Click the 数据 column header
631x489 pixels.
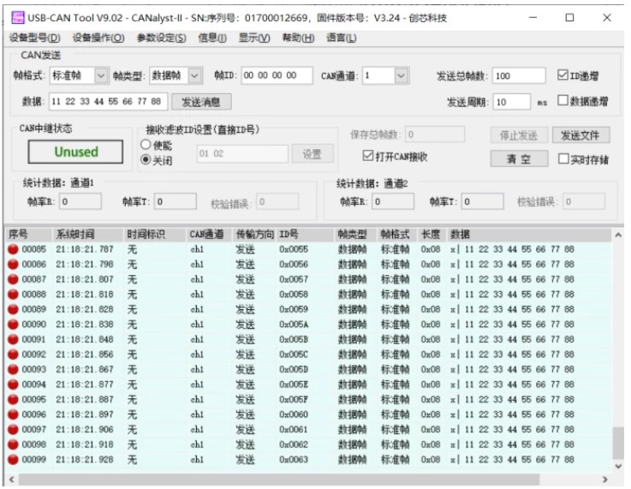point(530,235)
